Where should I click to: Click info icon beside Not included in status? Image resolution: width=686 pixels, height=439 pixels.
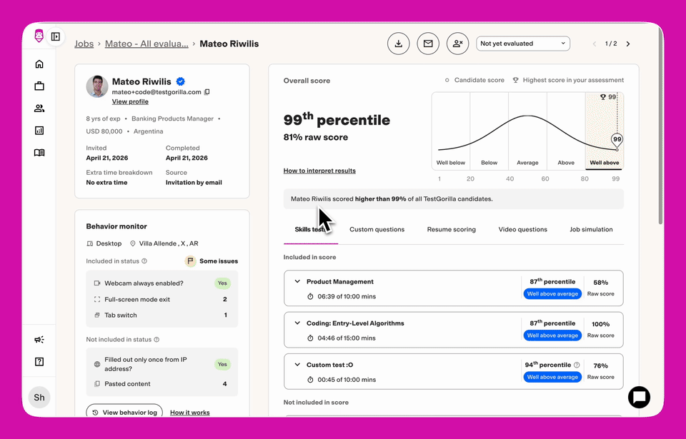[156, 340]
